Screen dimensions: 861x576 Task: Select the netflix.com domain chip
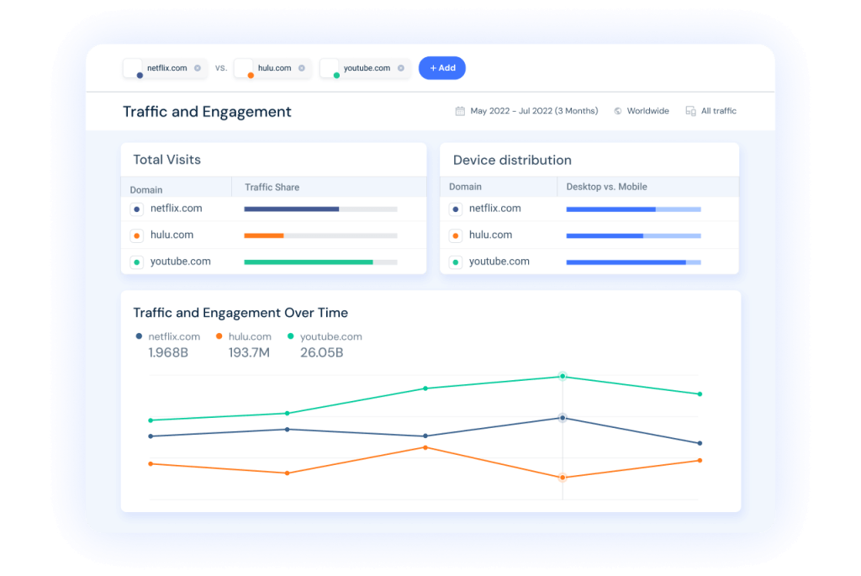pyautogui.click(x=165, y=68)
